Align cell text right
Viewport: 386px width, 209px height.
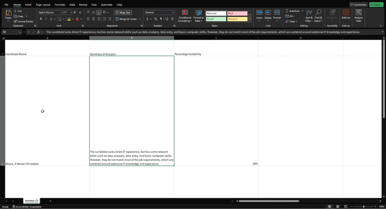[98, 19]
